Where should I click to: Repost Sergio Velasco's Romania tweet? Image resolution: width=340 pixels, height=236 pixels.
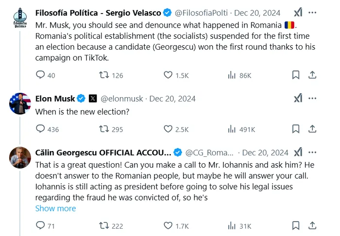click(104, 75)
